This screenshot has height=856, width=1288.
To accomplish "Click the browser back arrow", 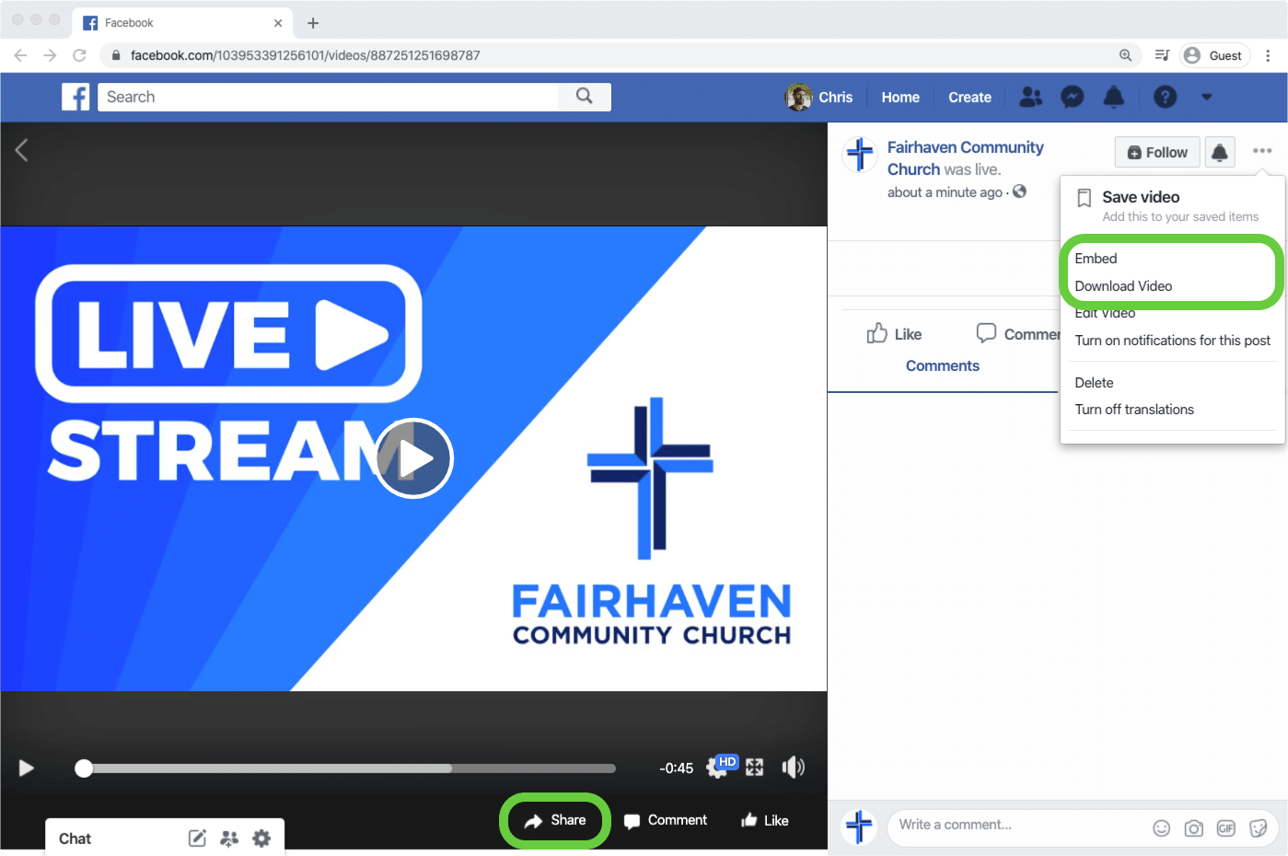I will tap(20, 55).
